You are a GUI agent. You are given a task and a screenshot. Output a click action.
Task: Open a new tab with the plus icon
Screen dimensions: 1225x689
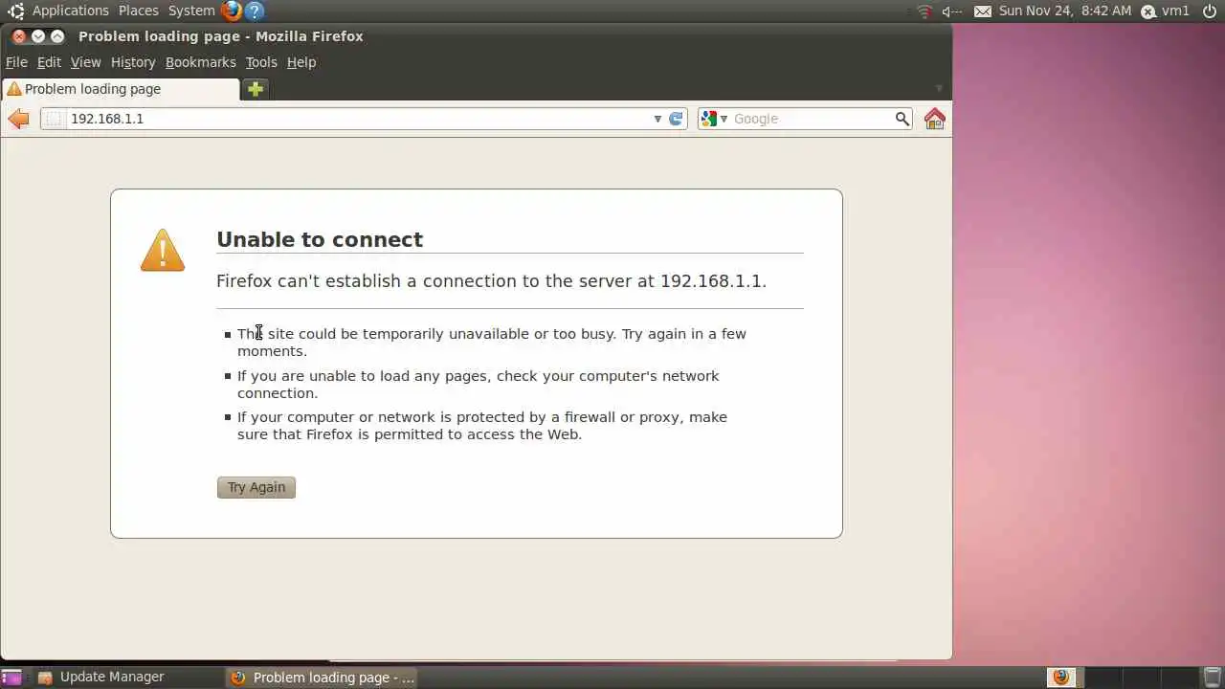(x=255, y=89)
